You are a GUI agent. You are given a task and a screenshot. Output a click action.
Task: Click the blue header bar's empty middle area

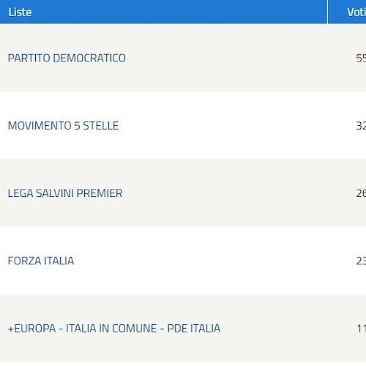(179, 12)
